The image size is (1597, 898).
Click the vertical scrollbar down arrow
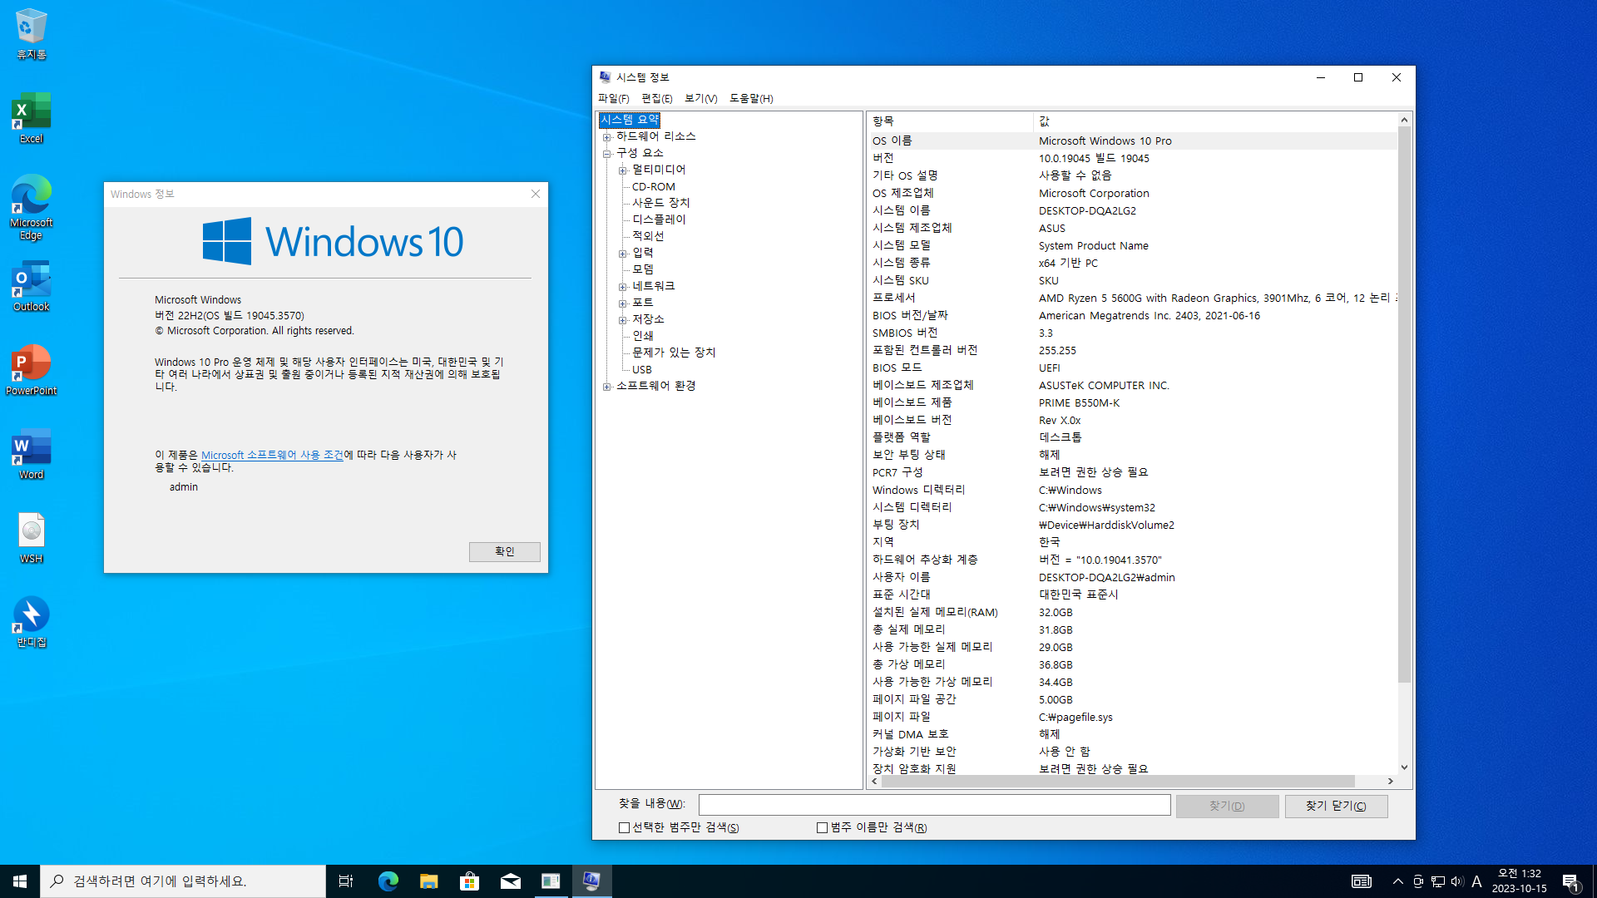(x=1404, y=767)
